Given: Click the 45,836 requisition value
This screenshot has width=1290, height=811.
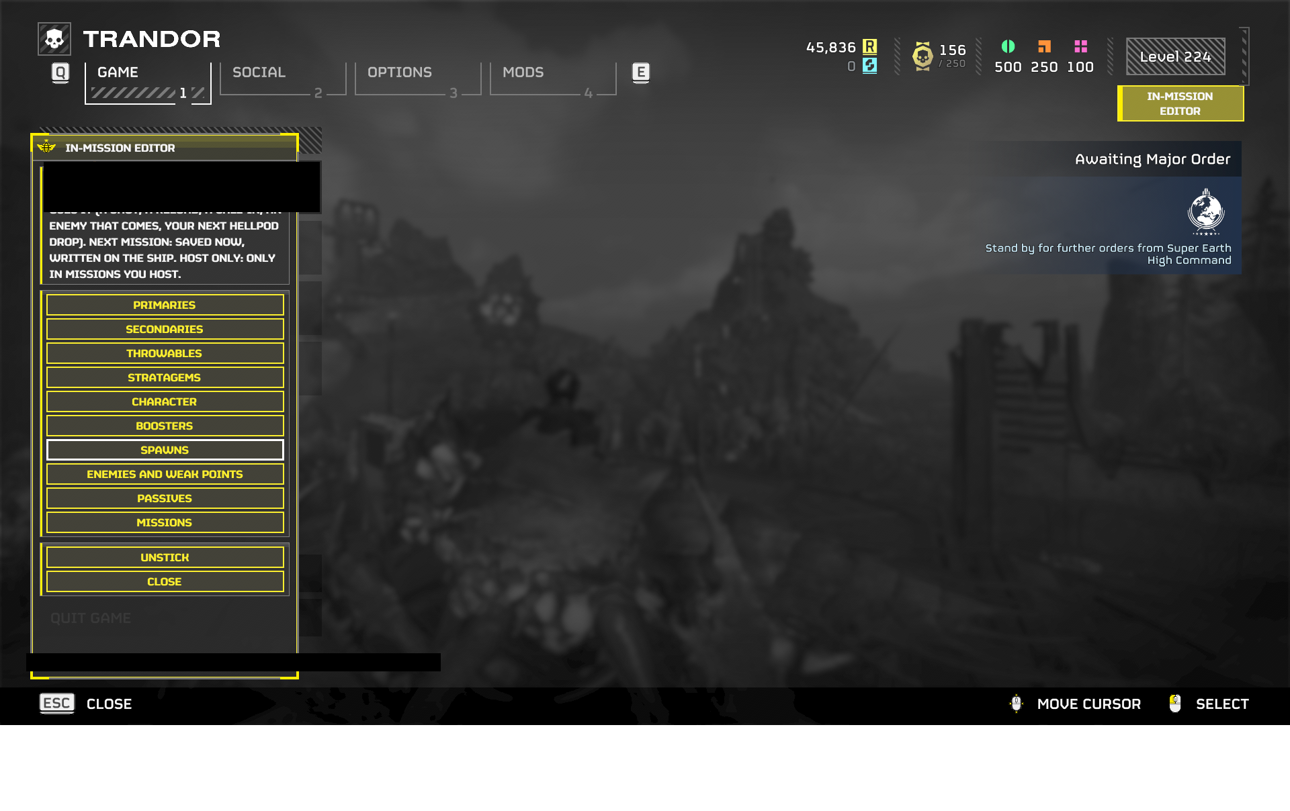Looking at the screenshot, I should click(x=830, y=47).
